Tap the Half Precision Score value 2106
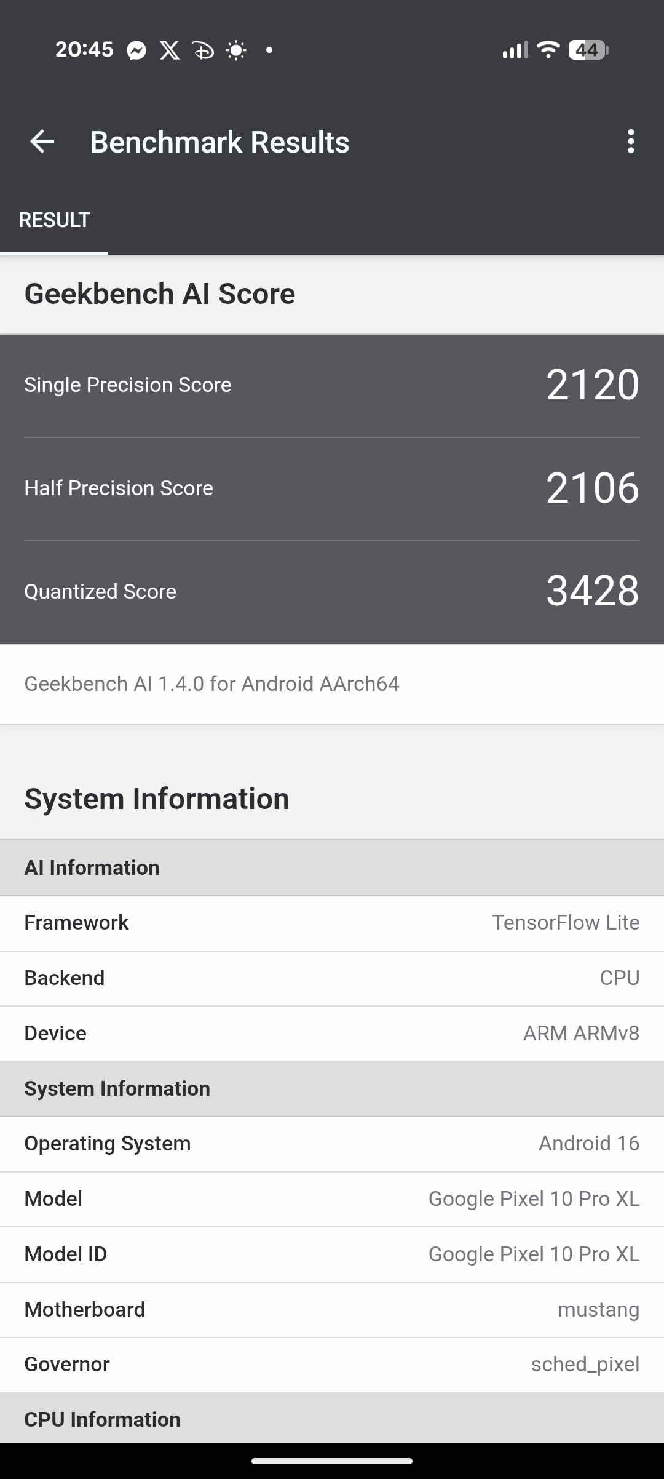This screenshot has width=664, height=1479. point(592,488)
